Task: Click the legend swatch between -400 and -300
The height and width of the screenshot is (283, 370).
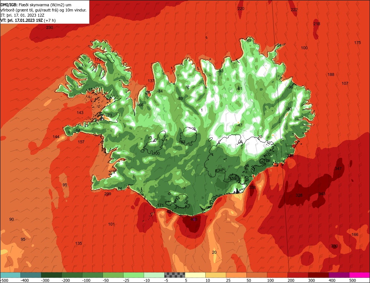Action: tap(31, 275)
